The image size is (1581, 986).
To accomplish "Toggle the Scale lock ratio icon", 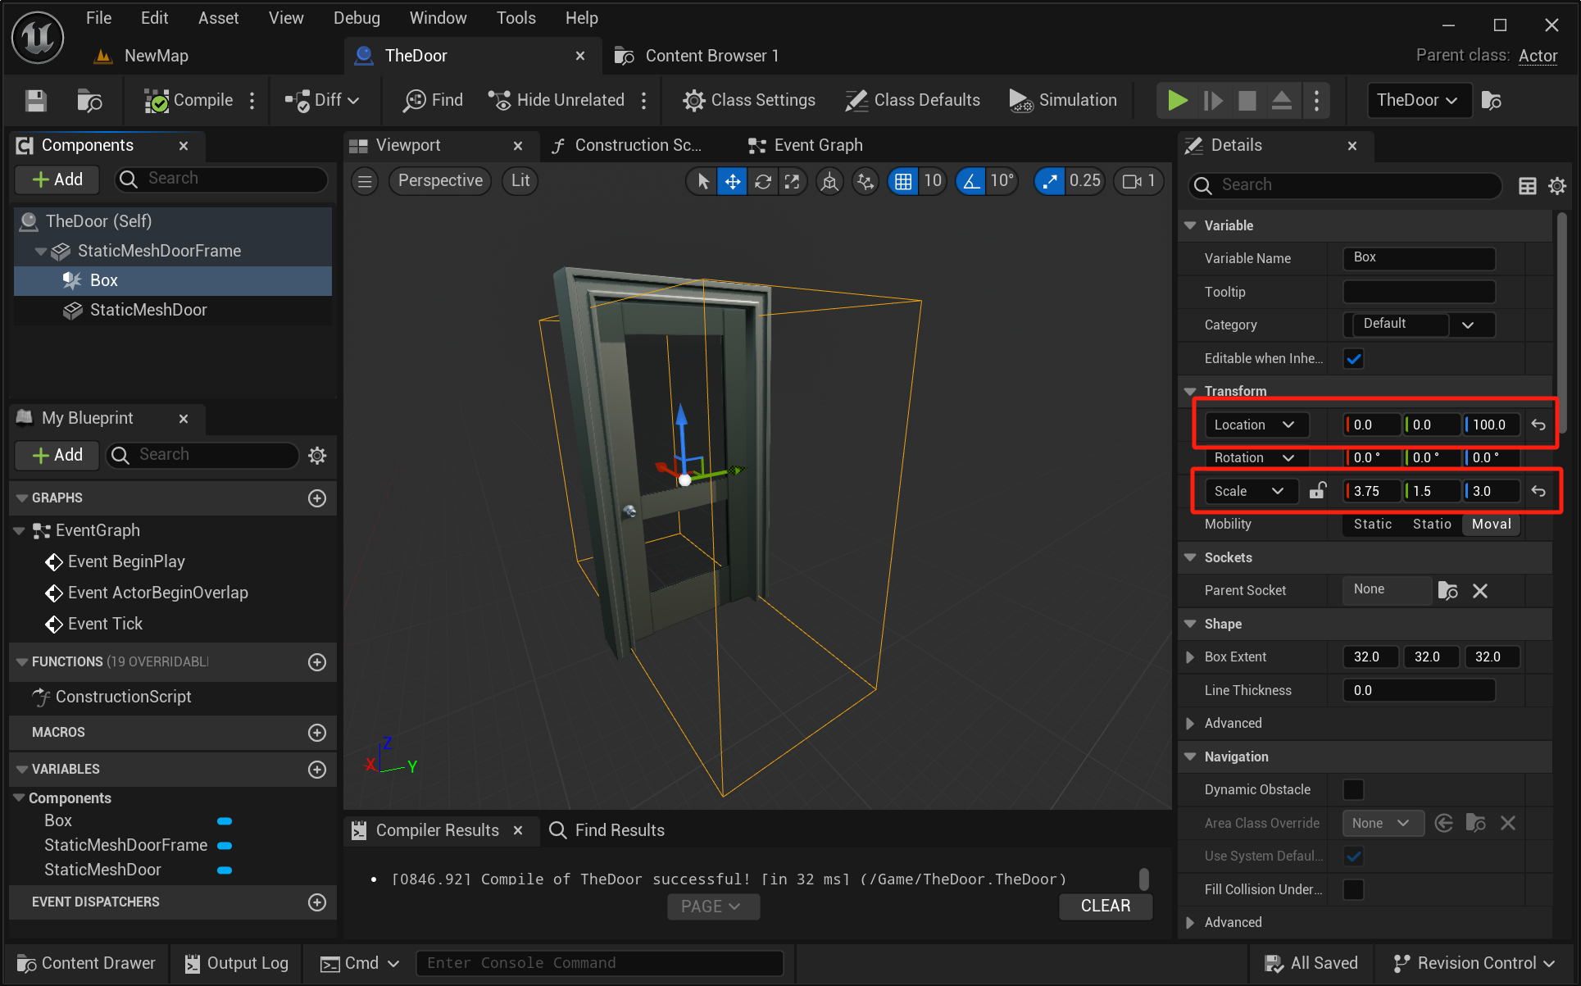I will tap(1318, 491).
